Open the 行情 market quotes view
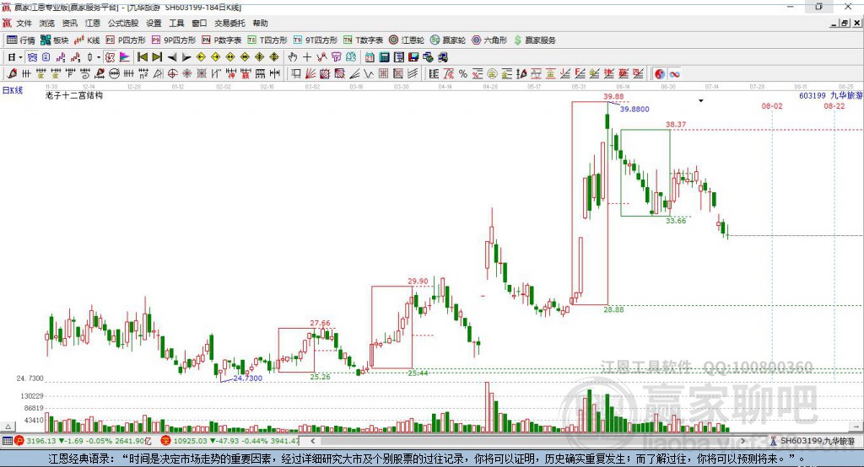The height and width of the screenshot is (467, 864). pyautogui.click(x=20, y=40)
